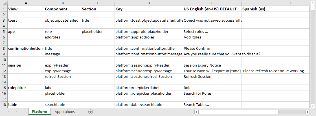
Task: Select column E header
Action: pyautogui.click(x=212, y=3)
